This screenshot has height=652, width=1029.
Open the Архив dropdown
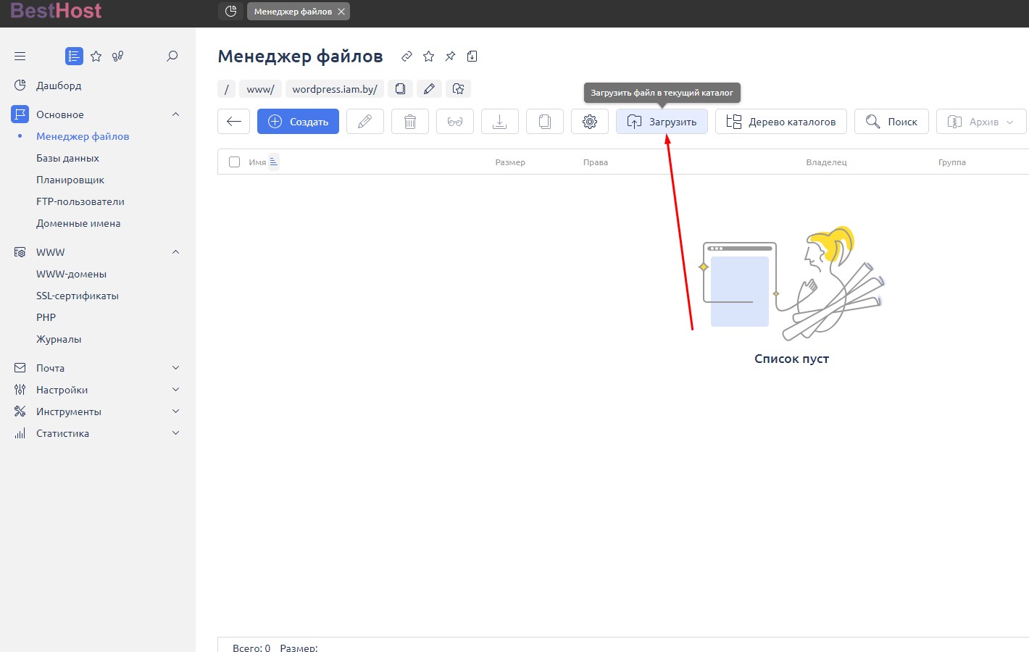click(x=981, y=122)
